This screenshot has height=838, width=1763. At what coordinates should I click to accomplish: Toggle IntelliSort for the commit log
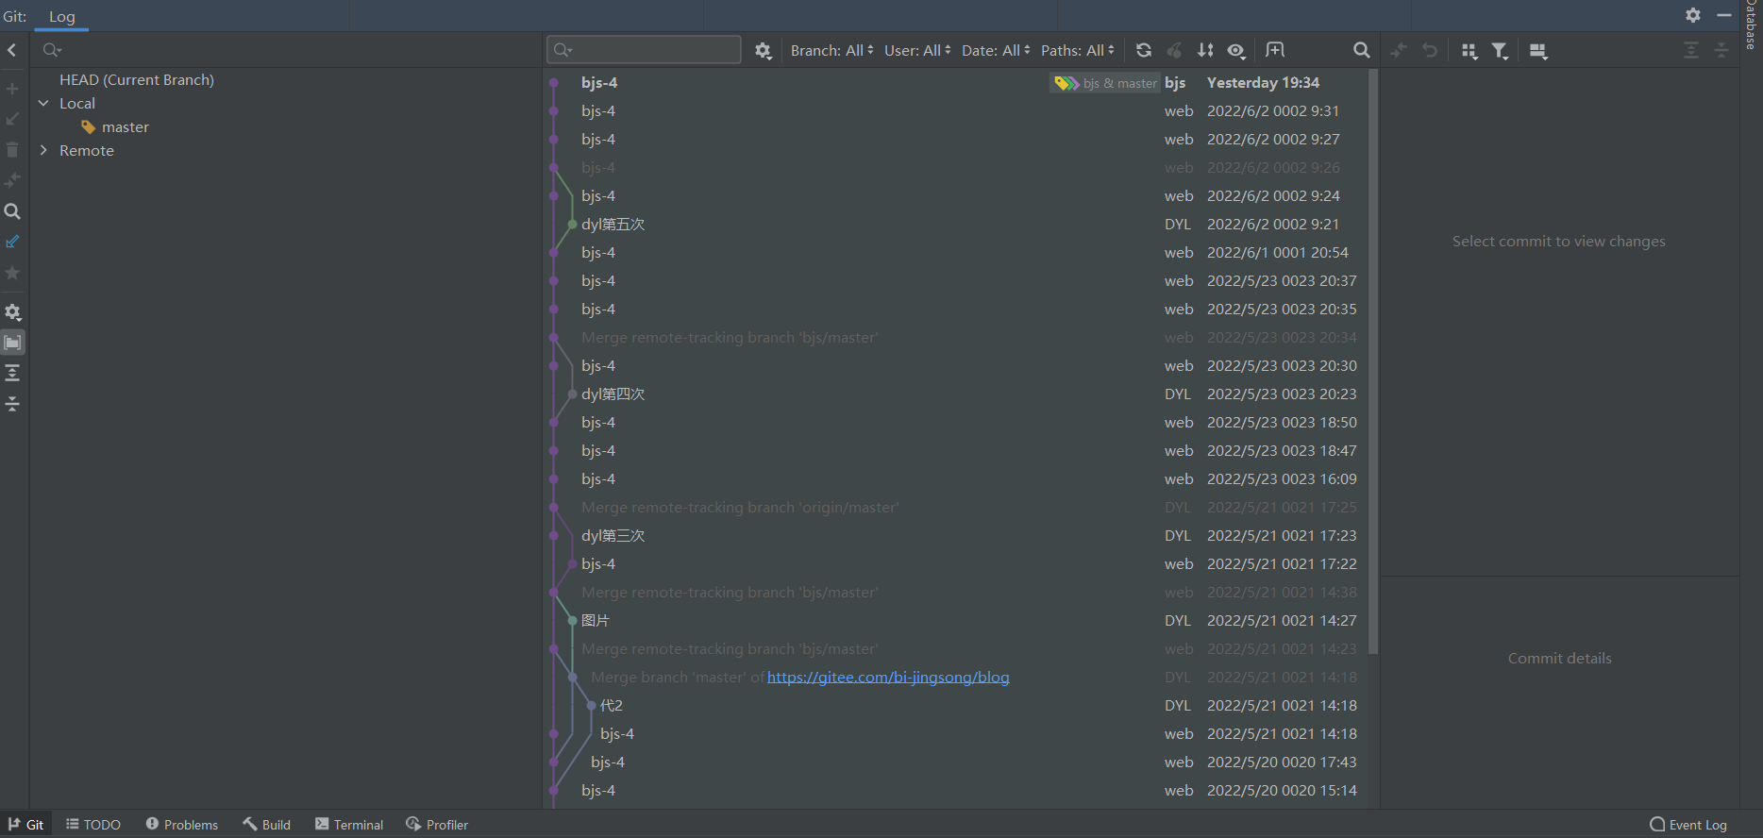click(x=1205, y=50)
